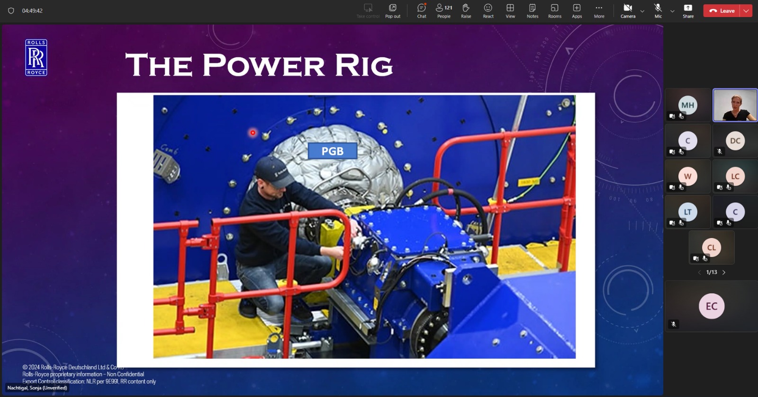Open breakout Rooms
Viewport: 758px width, 397px height.
[555, 10]
